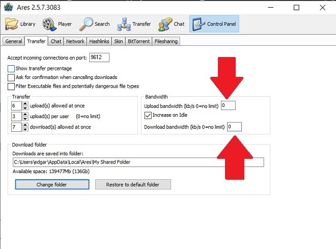This screenshot has width=336, height=249.
Task: Enable confirmation when cancelling downloads
Action: tap(11, 77)
